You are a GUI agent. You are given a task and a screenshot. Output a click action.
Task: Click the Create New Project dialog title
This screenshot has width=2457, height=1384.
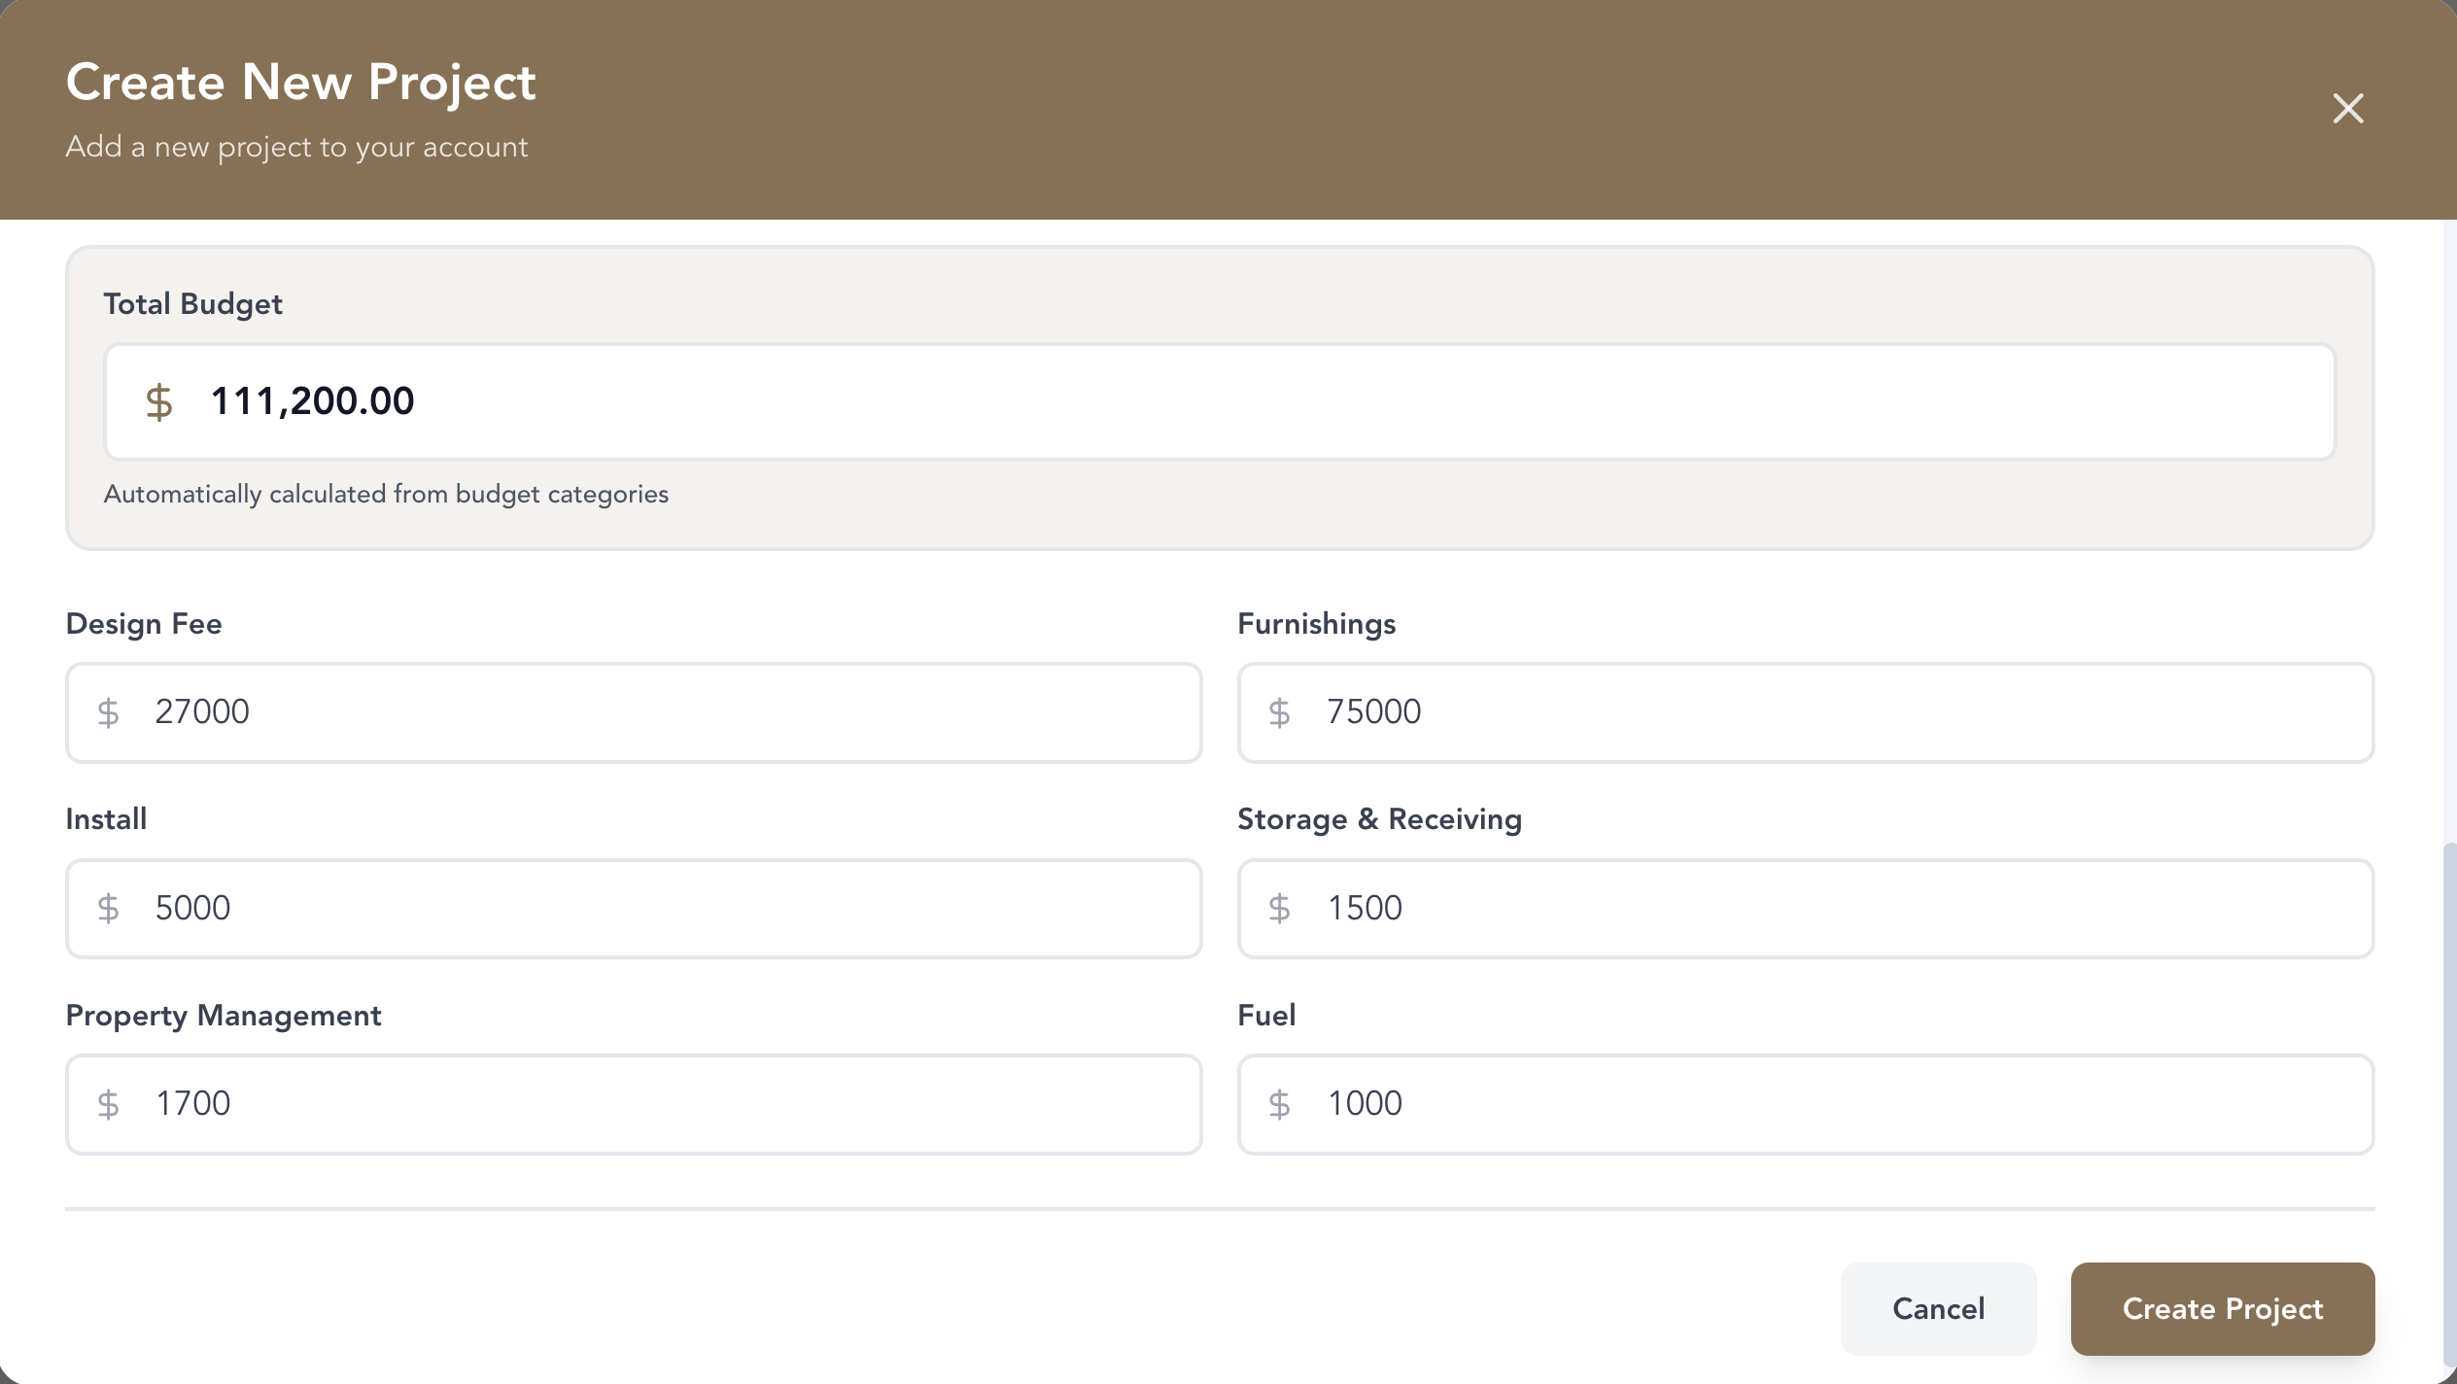pyautogui.click(x=299, y=81)
